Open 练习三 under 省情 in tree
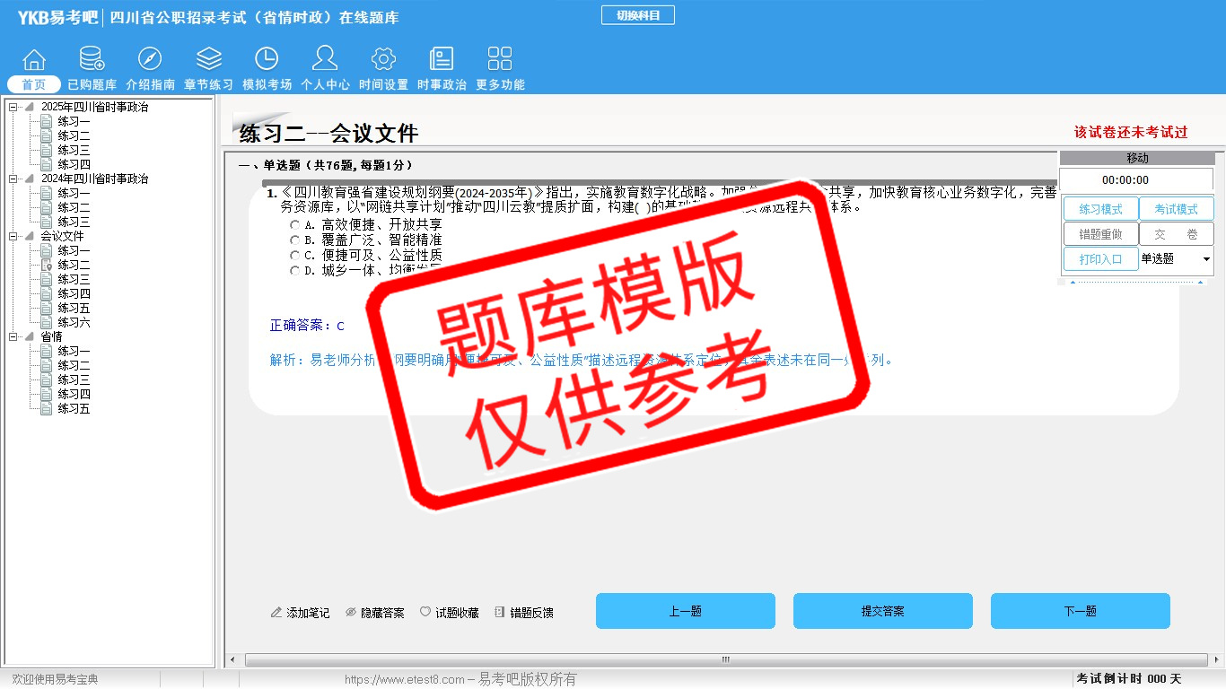The image size is (1226, 689). [74, 380]
